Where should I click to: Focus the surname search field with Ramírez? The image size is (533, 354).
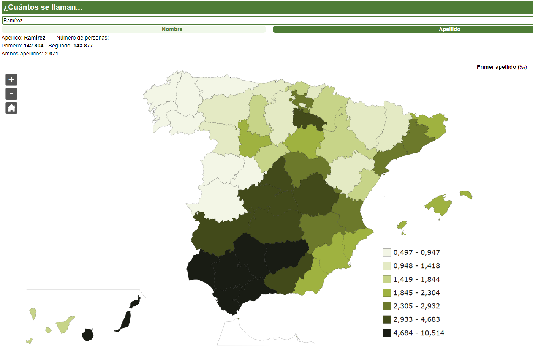[267, 20]
